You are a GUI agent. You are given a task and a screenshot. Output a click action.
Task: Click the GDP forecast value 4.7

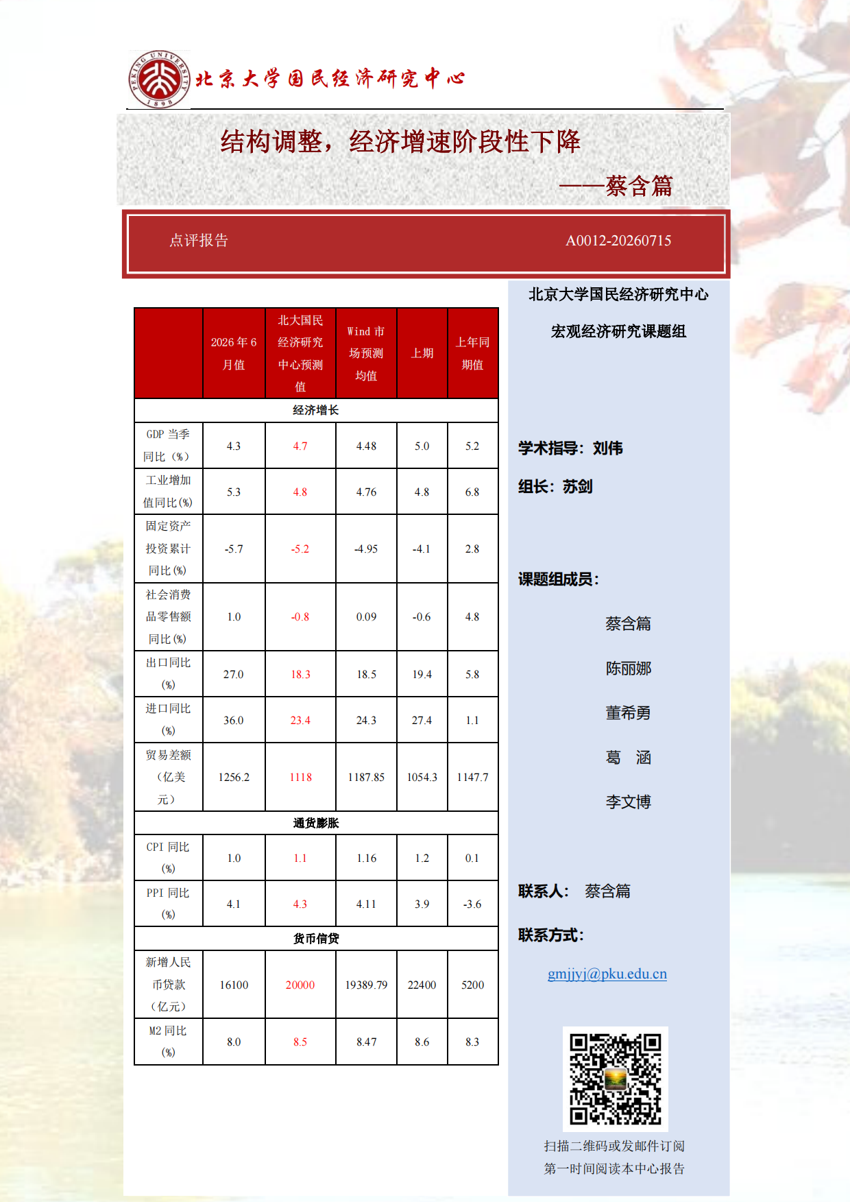pyautogui.click(x=300, y=446)
